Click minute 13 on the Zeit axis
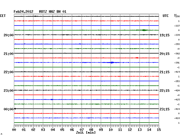This screenshot has width=181, height=137. [140, 130]
